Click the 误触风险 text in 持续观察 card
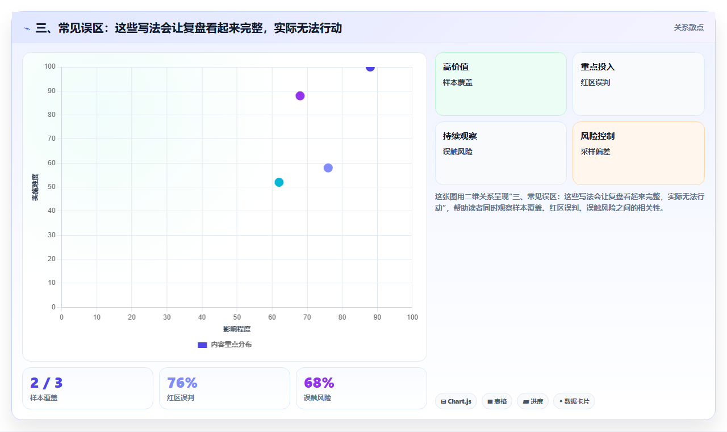 [458, 152]
